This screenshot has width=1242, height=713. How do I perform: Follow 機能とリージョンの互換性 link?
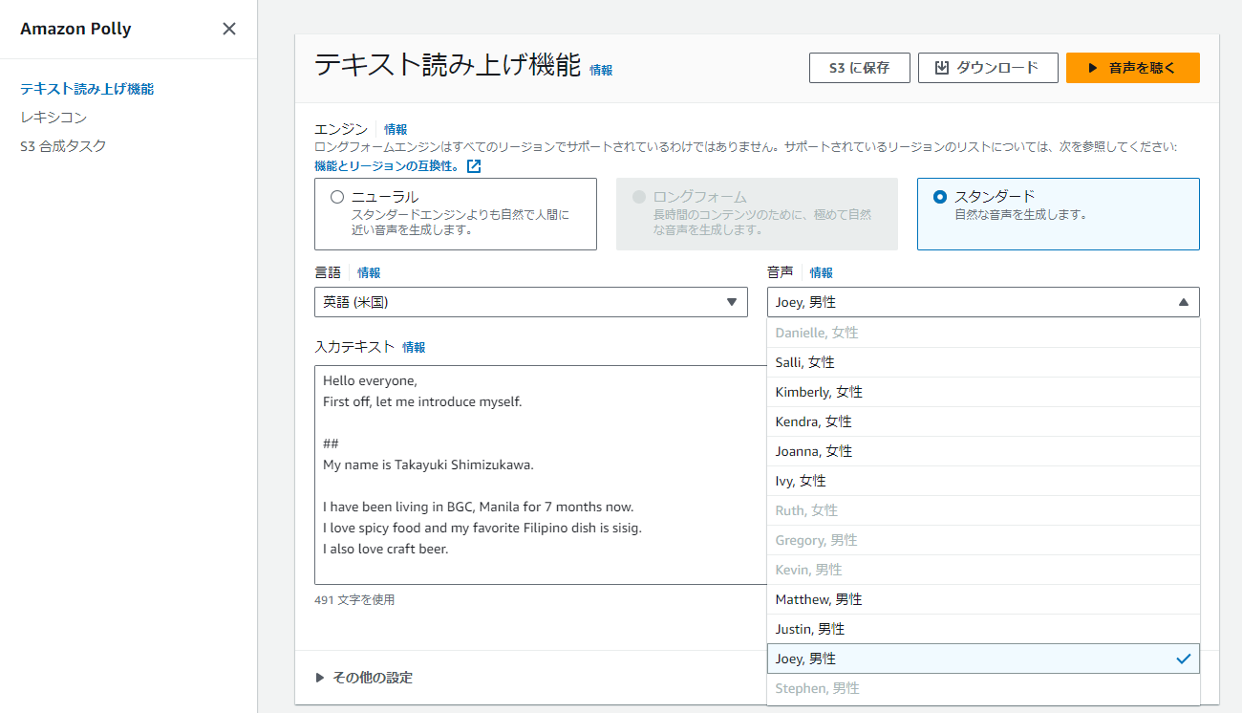pos(389,166)
